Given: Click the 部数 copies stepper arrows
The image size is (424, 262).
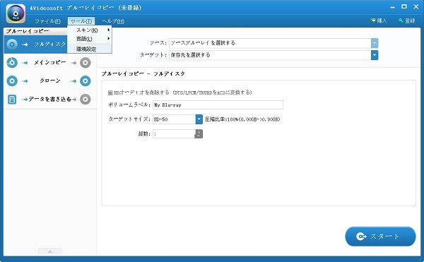Looking at the screenshot, I should point(199,133).
